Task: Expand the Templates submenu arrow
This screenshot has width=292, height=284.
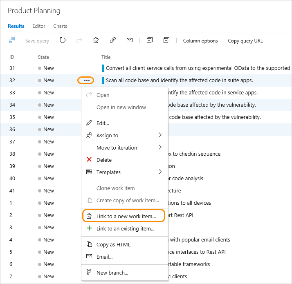Action: click(x=160, y=172)
